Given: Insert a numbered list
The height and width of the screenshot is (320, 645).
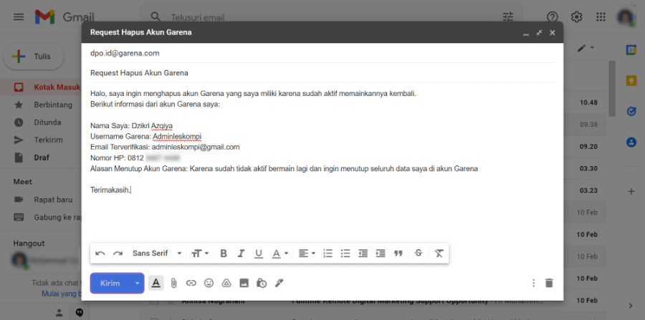Looking at the screenshot, I should (x=328, y=253).
